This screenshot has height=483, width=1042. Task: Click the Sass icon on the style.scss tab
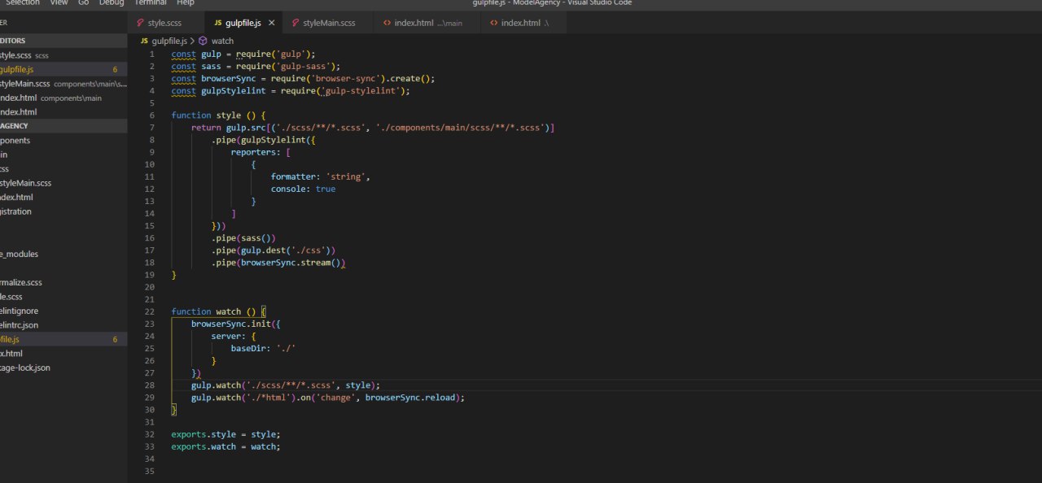click(141, 23)
